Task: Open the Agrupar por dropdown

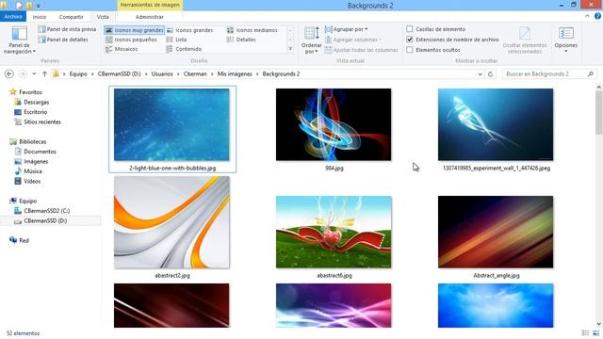Action: (346, 29)
